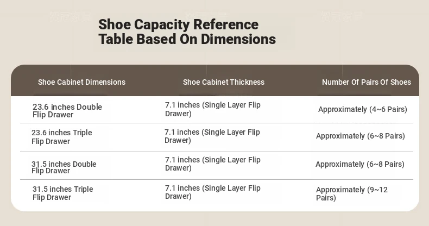Viewport: 429px width, 226px height.
Task: Click the 23.6 inches Double Flip Drawer cell
Action: click(x=67, y=110)
